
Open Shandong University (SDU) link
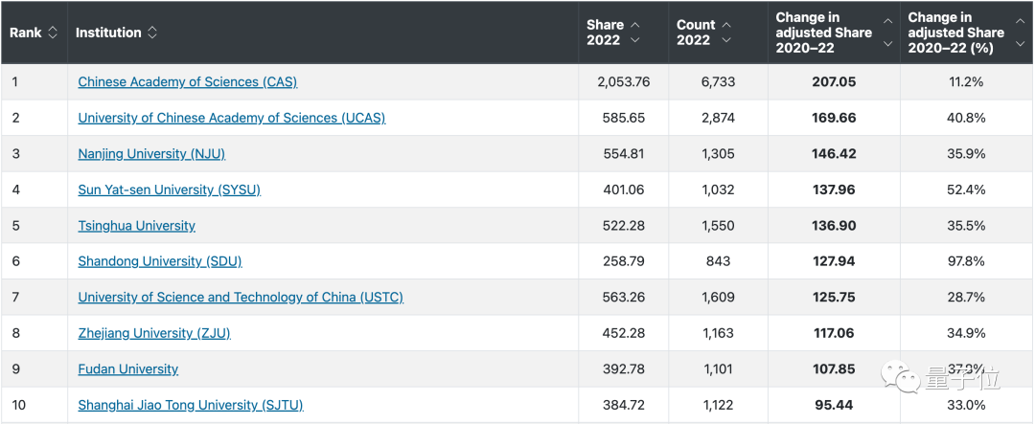[160, 261]
